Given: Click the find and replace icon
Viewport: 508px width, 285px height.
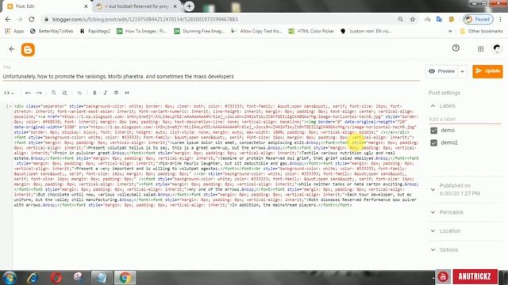Looking at the screenshot, I should 65,93.
